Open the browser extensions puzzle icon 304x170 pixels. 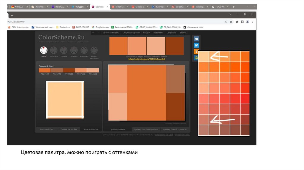tap(237, 22)
